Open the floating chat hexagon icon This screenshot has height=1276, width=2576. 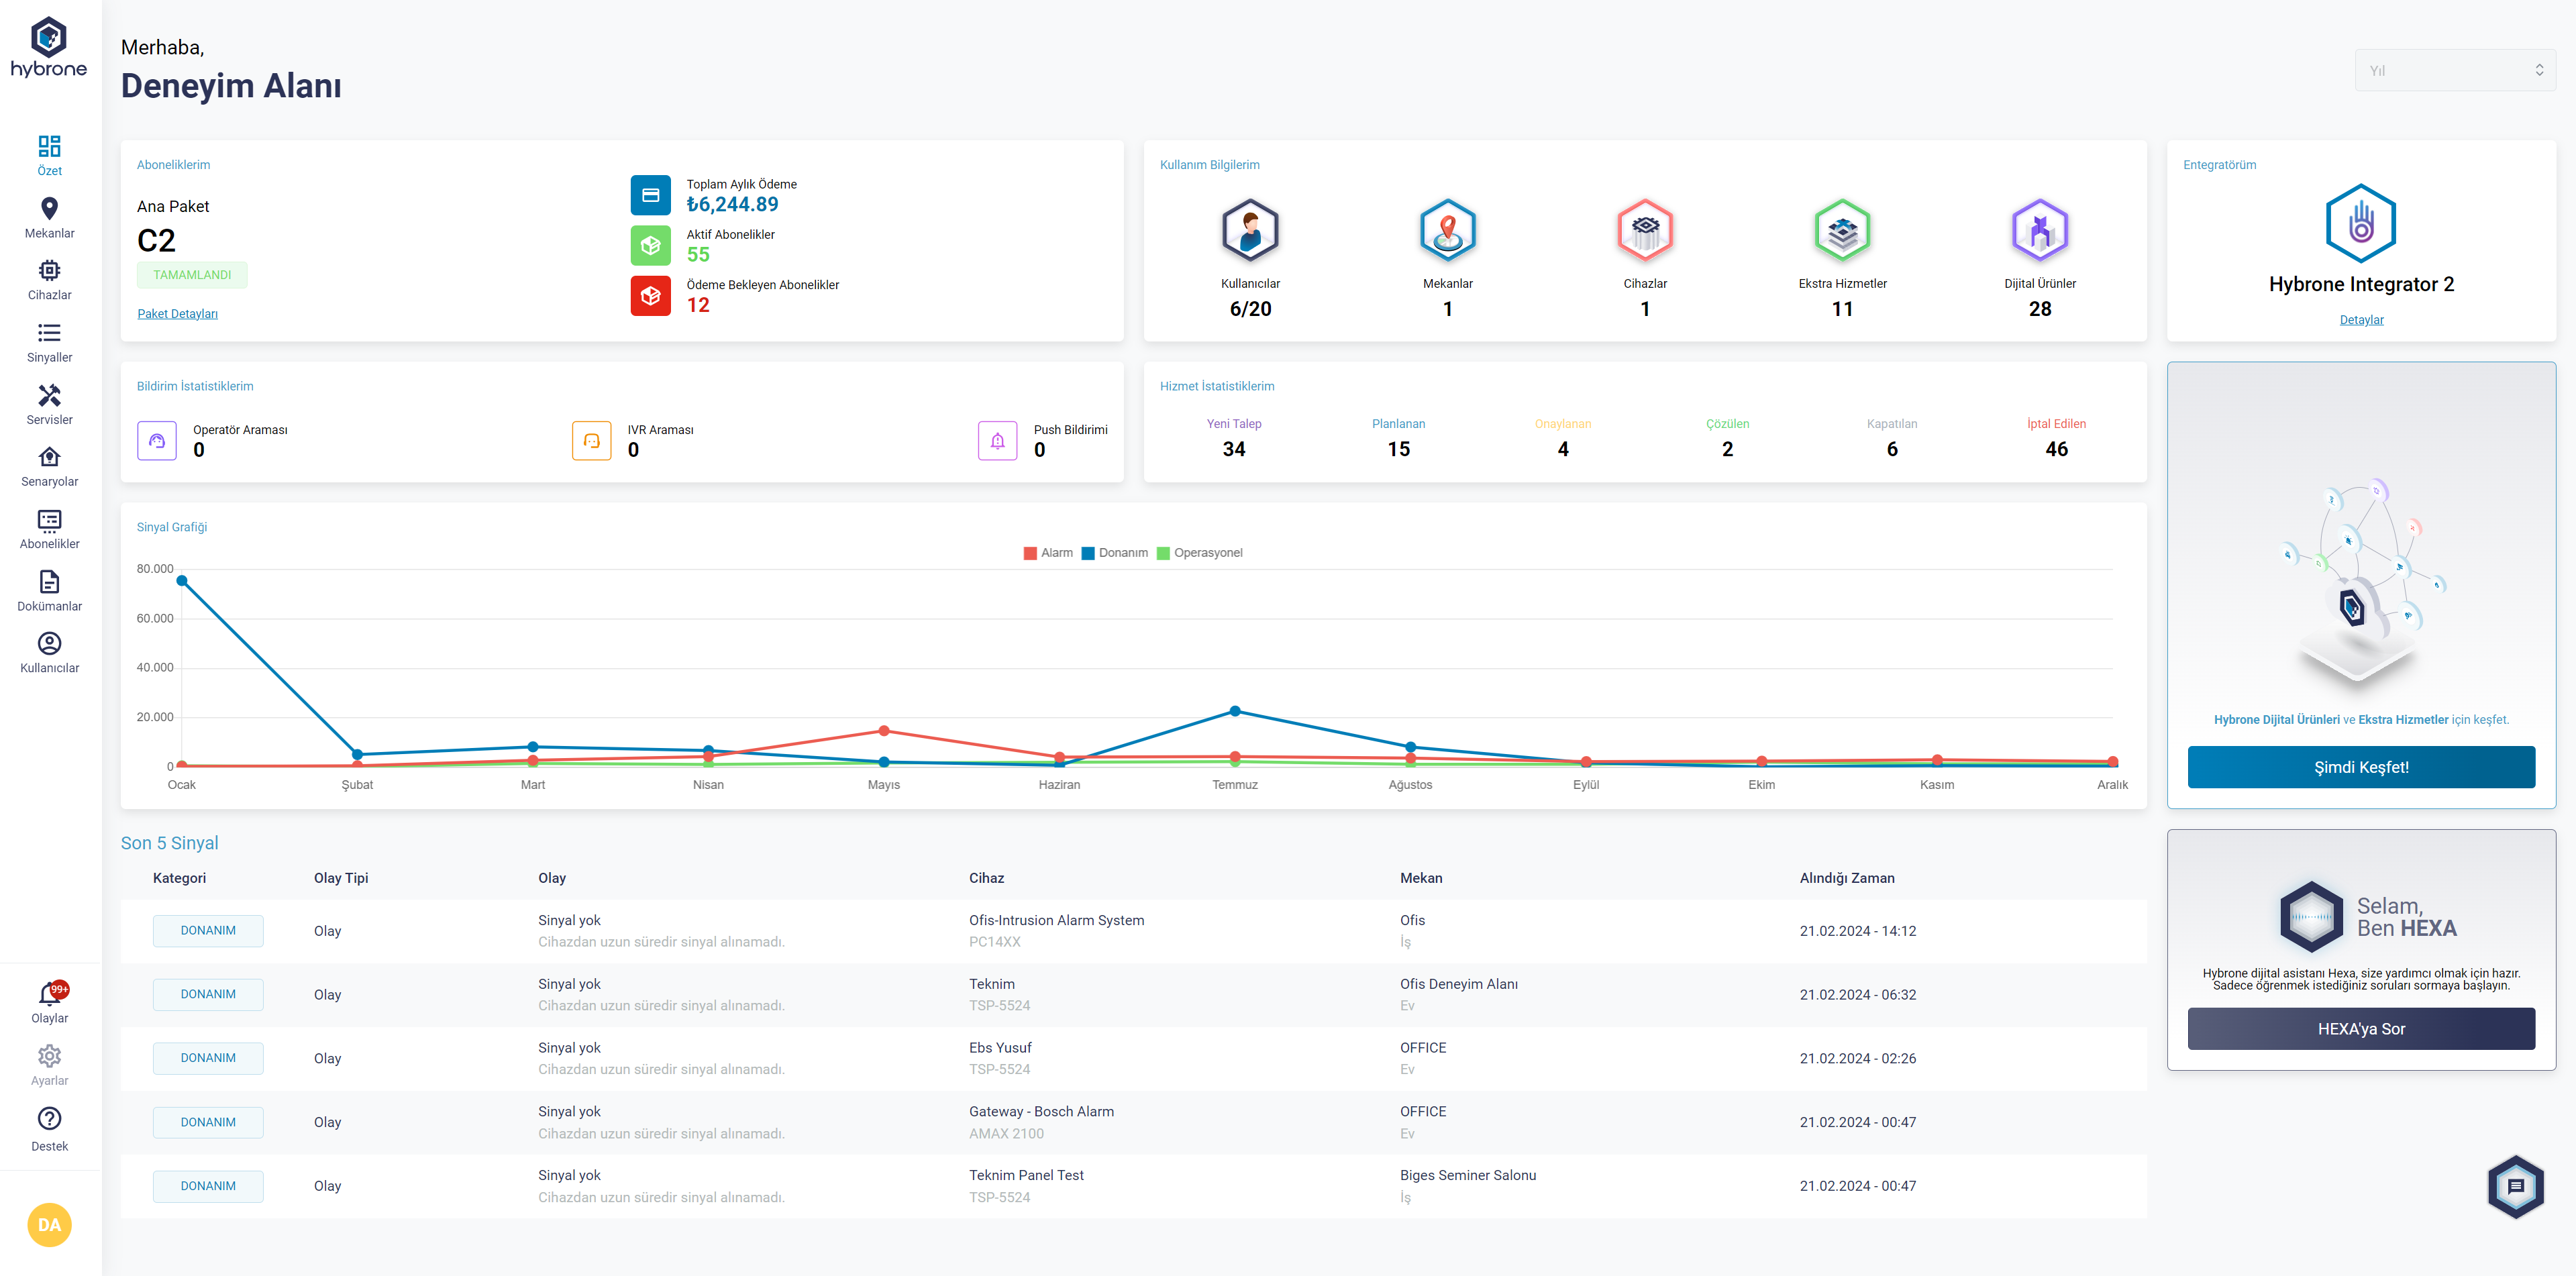(2515, 1186)
